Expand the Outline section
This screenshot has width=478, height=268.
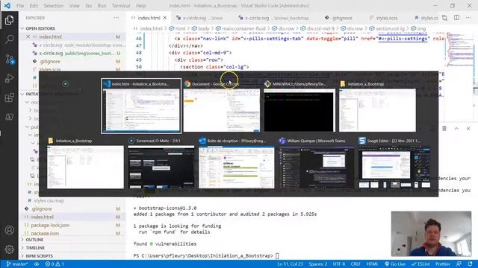[34, 240]
